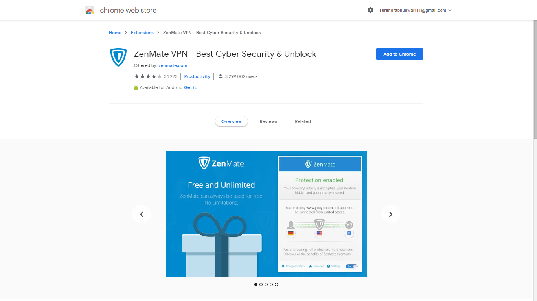Click the Chrome Web Store logo
The width and height of the screenshot is (537, 301).
click(90, 11)
